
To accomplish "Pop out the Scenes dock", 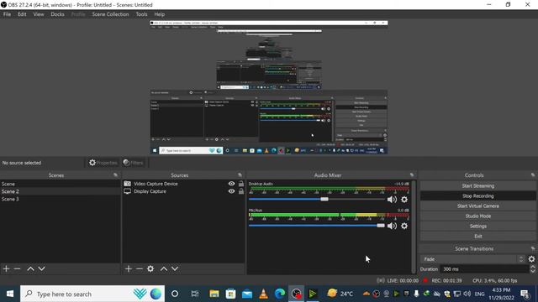I will (x=115, y=175).
